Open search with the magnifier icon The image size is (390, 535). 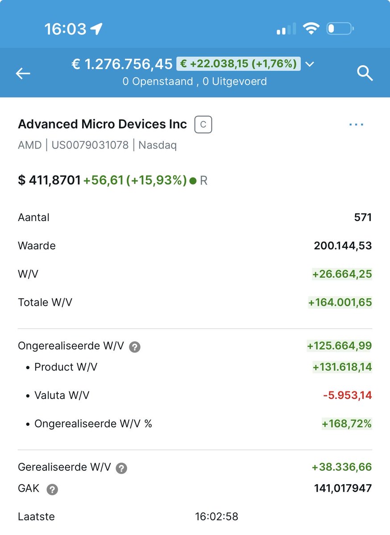[x=365, y=73]
